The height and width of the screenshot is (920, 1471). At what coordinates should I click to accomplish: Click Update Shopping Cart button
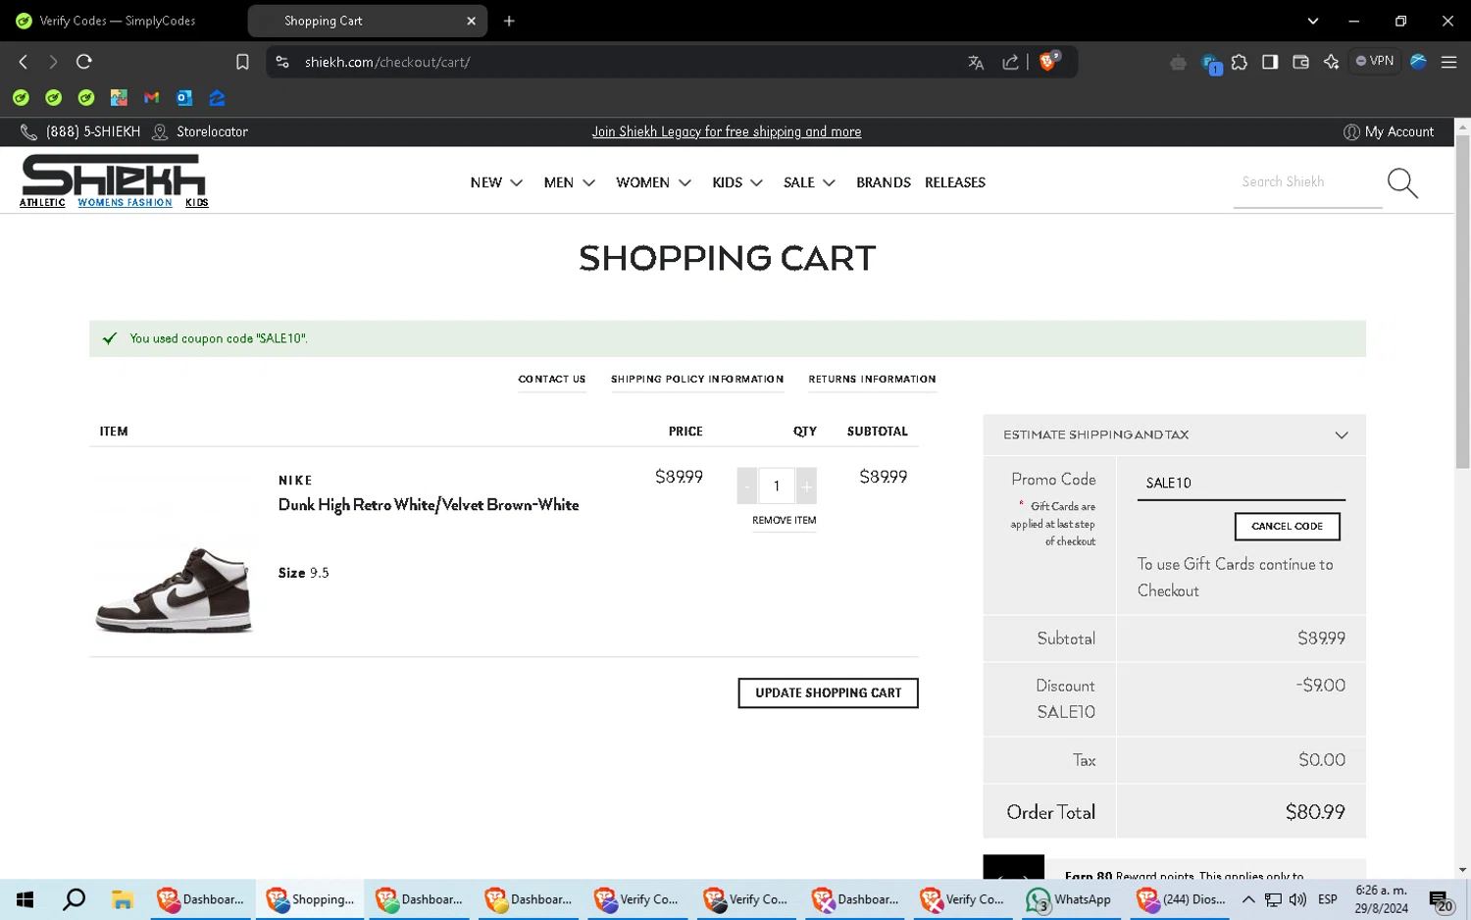pyautogui.click(x=828, y=692)
